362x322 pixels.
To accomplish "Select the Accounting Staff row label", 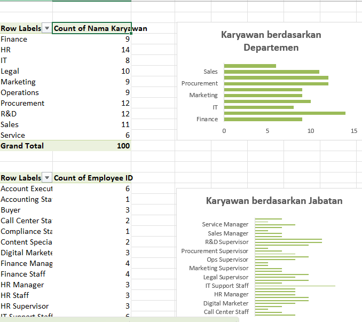I will tap(26, 199).
